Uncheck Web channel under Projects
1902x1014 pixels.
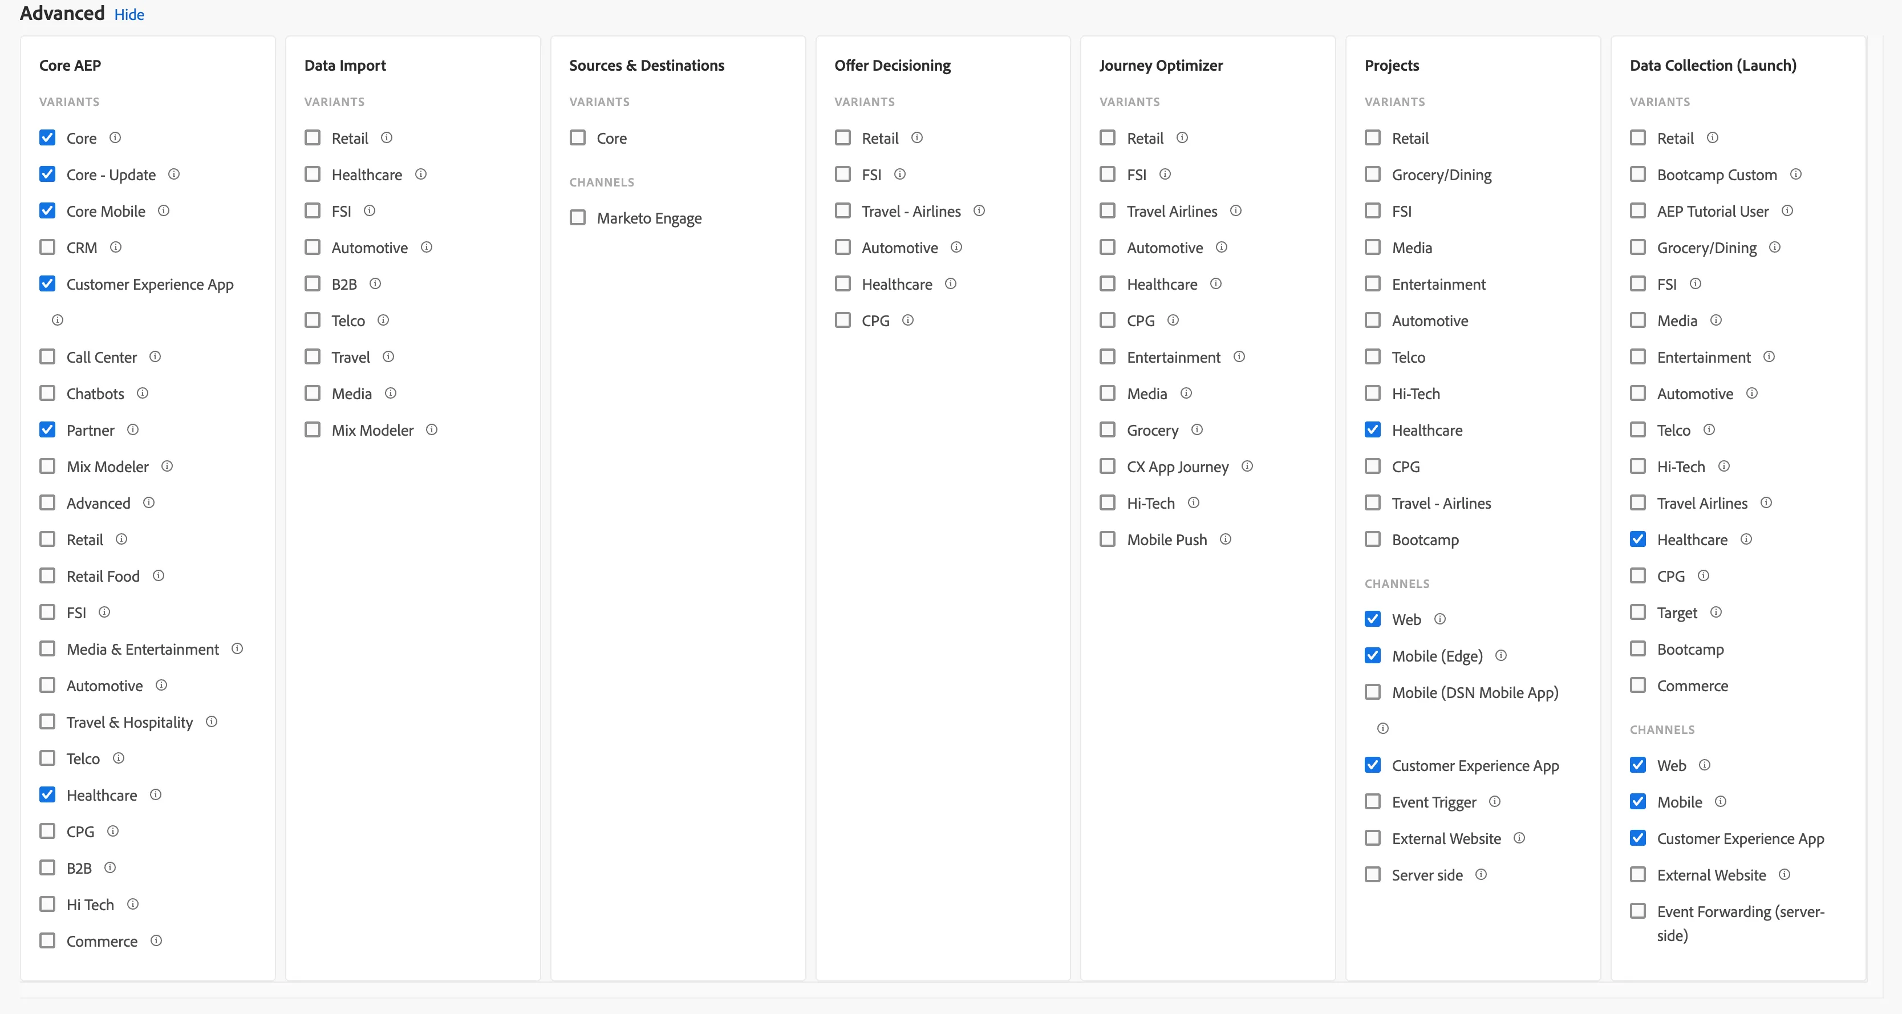pyautogui.click(x=1373, y=619)
